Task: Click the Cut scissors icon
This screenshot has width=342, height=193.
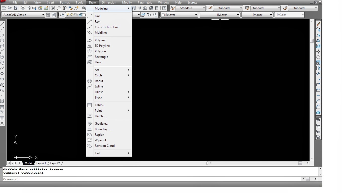Action: (53, 8)
